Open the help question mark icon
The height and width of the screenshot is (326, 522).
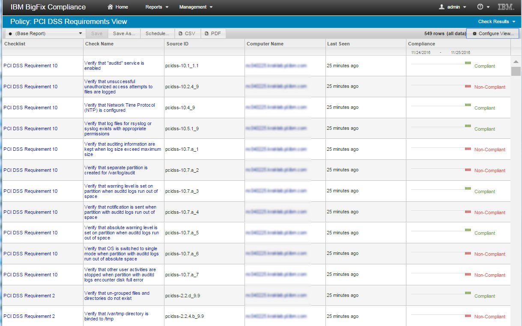pyautogui.click(x=480, y=7)
